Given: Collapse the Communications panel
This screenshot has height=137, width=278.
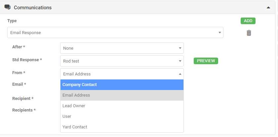Looking at the screenshot, I should click(268, 7).
